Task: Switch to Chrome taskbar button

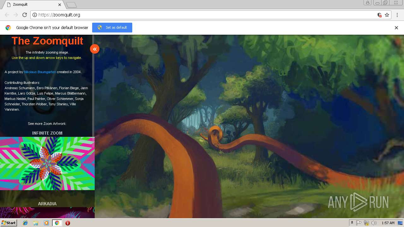Action: tap(57, 223)
